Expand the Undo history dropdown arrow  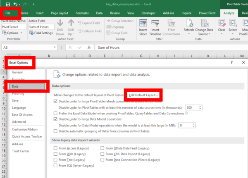point(19,5)
